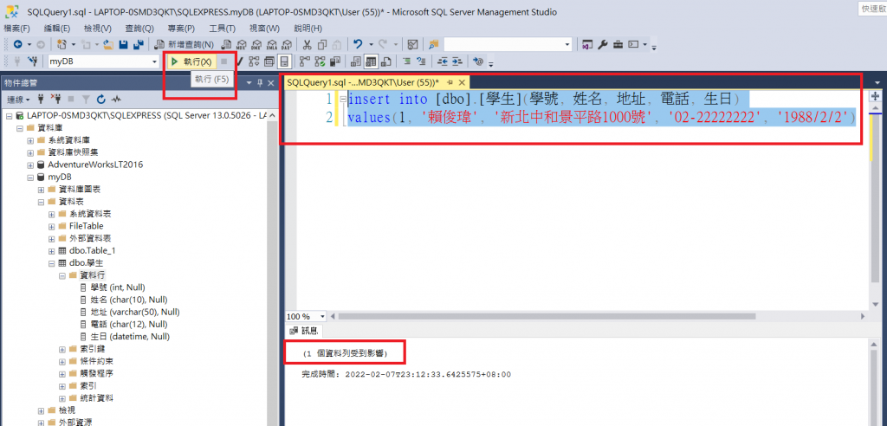Click the Cut scissors icon
This screenshot has height=426, width=887.
(307, 44)
